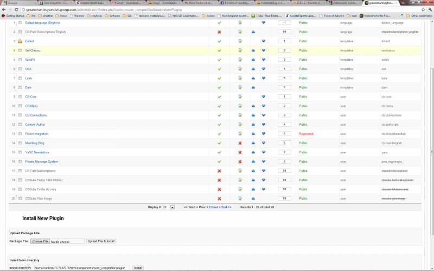Viewport: 434px width, 271px height.
Task: Click Upload File & Install button
Action: [101, 241]
